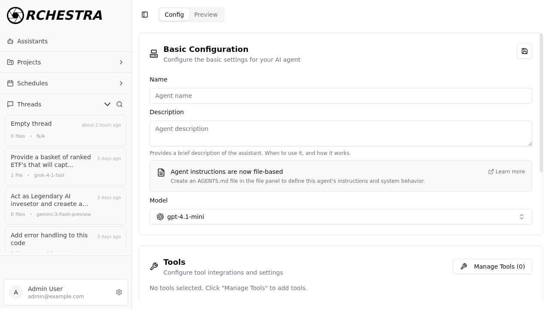Click the Threads heading
550x309 pixels.
tap(29, 104)
